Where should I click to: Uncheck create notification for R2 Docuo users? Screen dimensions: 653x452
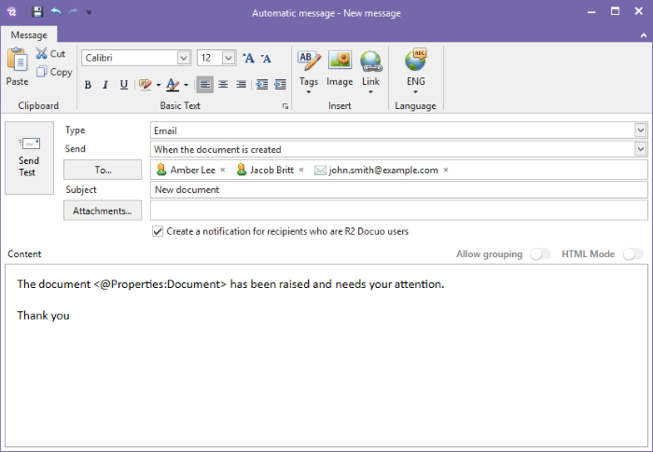(x=158, y=231)
